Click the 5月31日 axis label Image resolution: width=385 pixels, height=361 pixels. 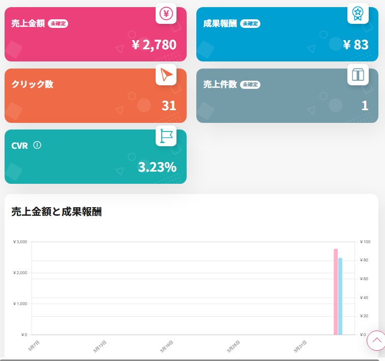(x=300, y=346)
